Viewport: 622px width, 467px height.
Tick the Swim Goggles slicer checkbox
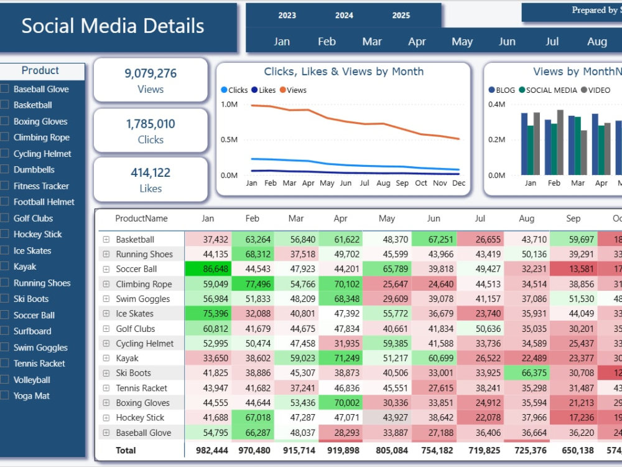coord(4,347)
